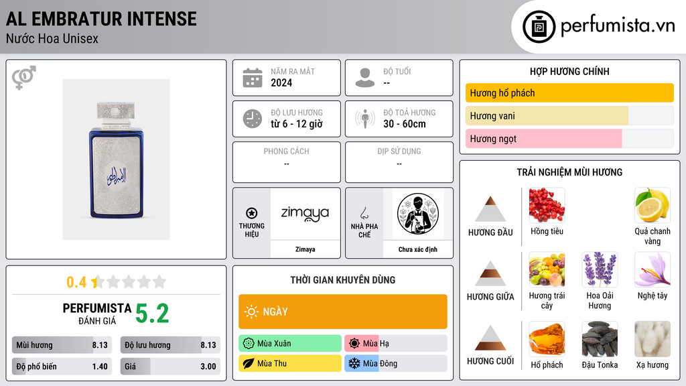Open the Zimaya brand logo
The width and height of the screenshot is (686, 386).
point(305,214)
